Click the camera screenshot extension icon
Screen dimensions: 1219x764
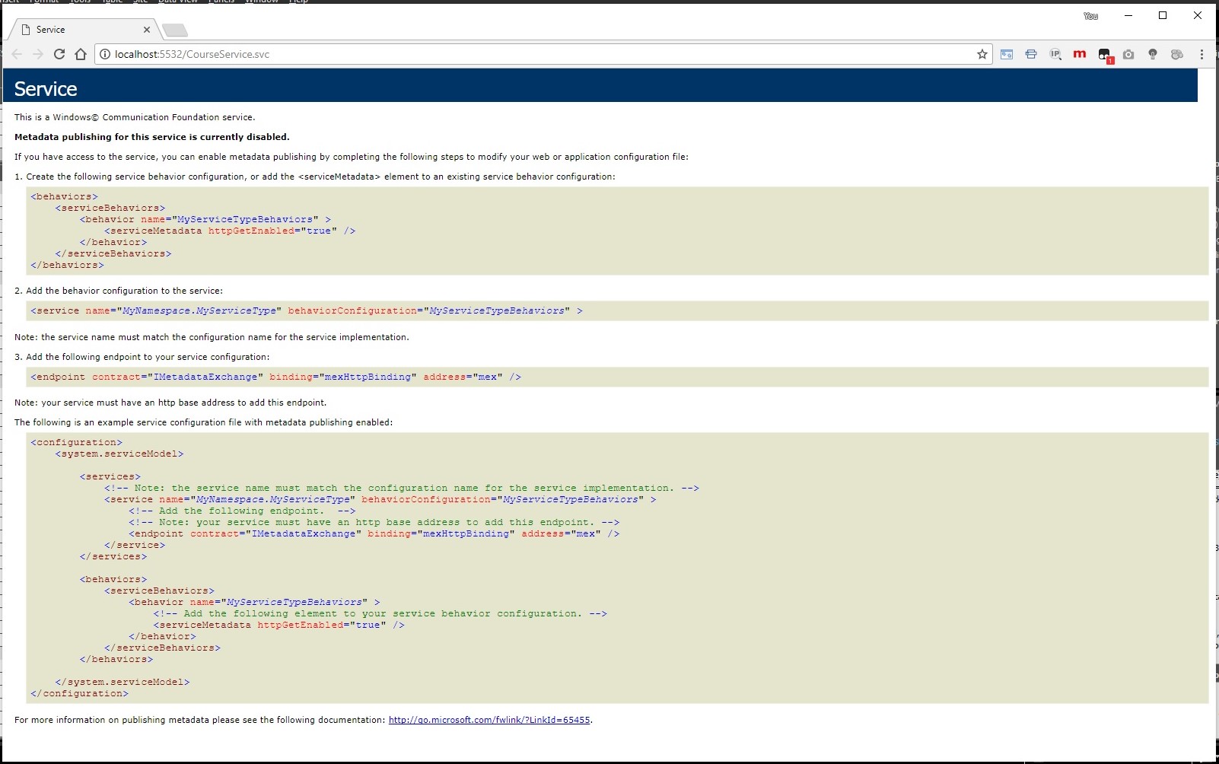tap(1128, 54)
